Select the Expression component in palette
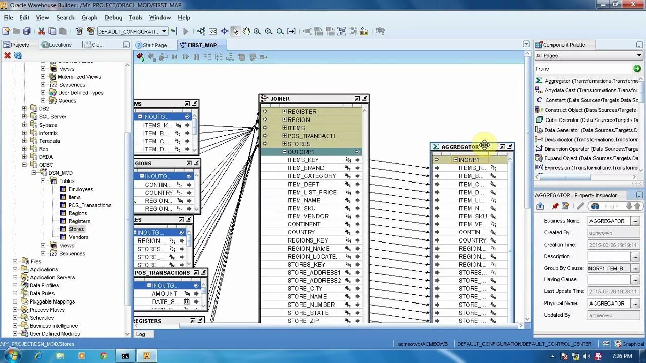The height and width of the screenshot is (363, 646). (587, 168)
